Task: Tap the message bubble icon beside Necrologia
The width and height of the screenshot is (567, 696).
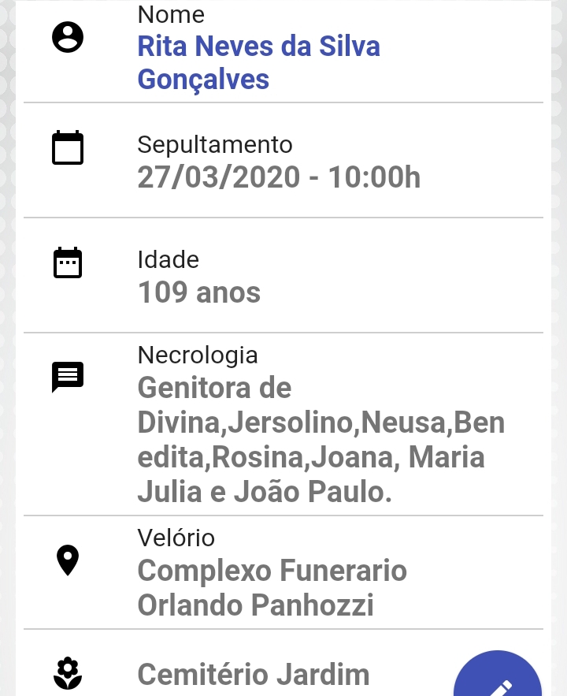Action: [x=68, y=378]
